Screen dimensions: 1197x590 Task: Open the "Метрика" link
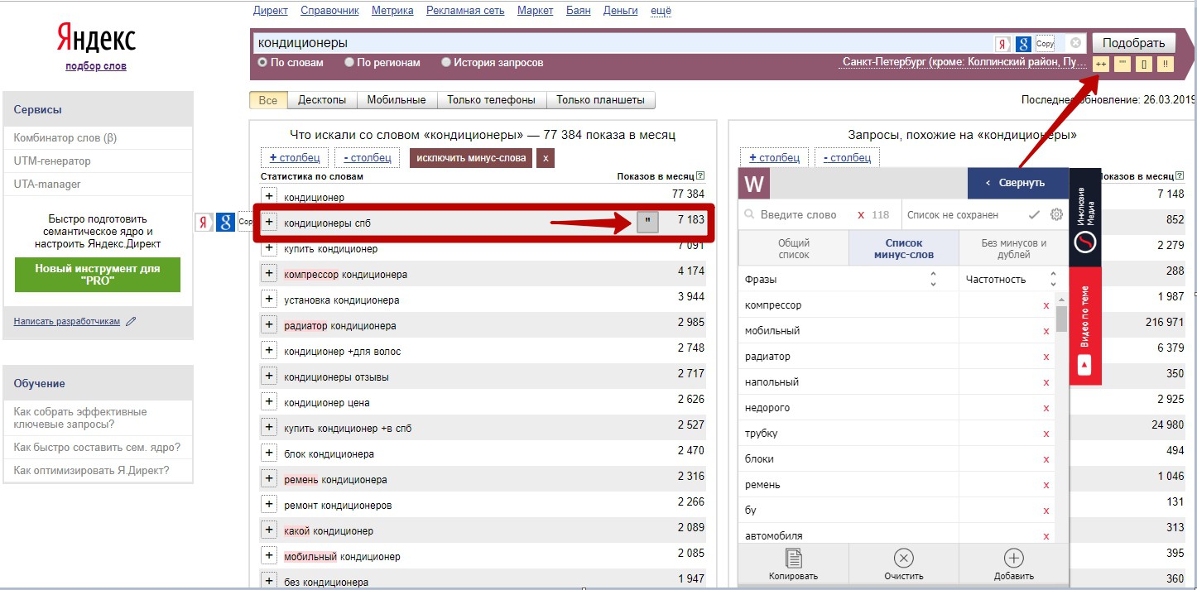tap(392, 11)
